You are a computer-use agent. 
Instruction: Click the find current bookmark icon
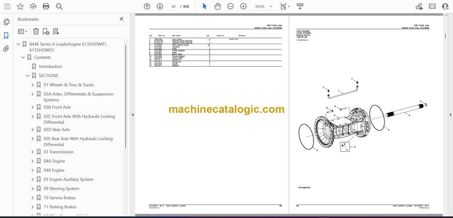click(56, 32)
